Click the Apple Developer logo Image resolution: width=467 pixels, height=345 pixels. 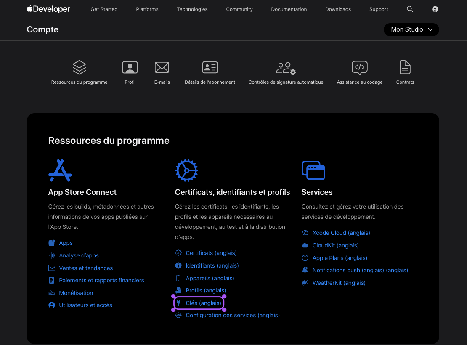coord(48,9)
